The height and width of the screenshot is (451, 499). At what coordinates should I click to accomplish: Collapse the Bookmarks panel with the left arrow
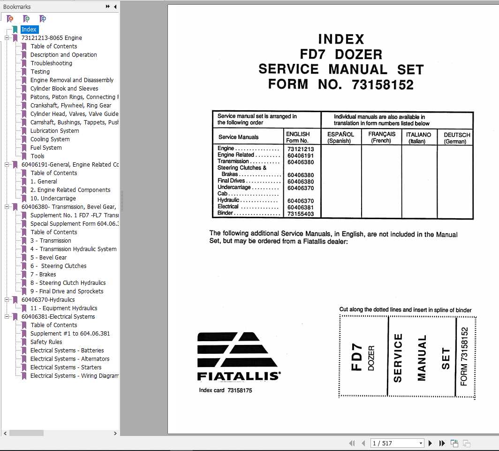(x=115, y=7)
